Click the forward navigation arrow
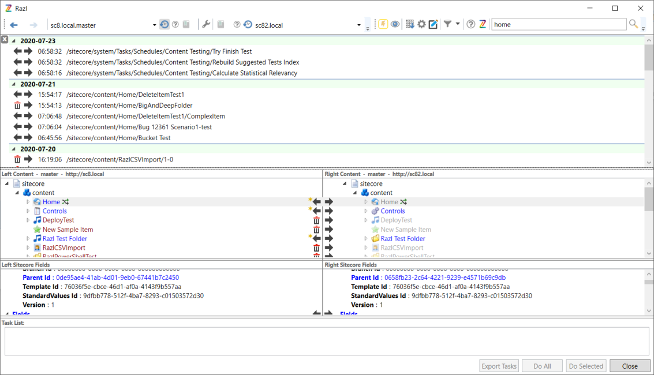The width and height of the screenshot is (654, 375). 33,25
